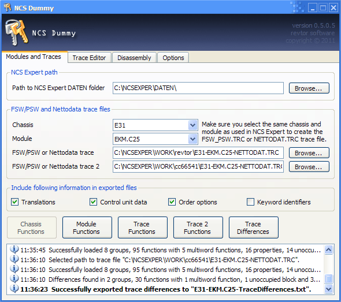The height and width of the screenshot is (302, 341).
Task: Click the Nettodata trace 2 path field
Action: 198,167
